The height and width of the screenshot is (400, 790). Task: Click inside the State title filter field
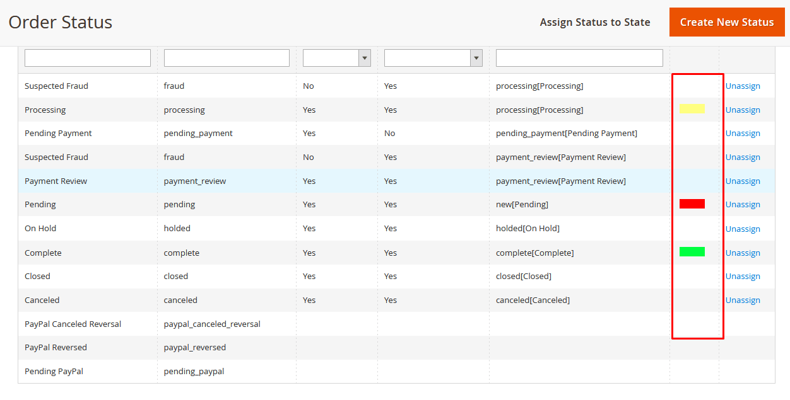point(579,57)
